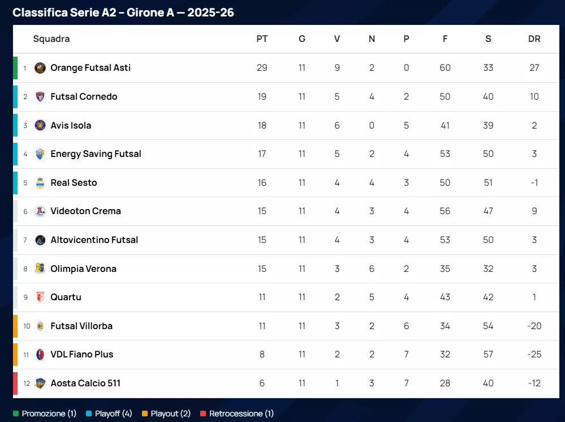
Task: Click the Olimpia Verona crest
Action: (x=40, y=268)
